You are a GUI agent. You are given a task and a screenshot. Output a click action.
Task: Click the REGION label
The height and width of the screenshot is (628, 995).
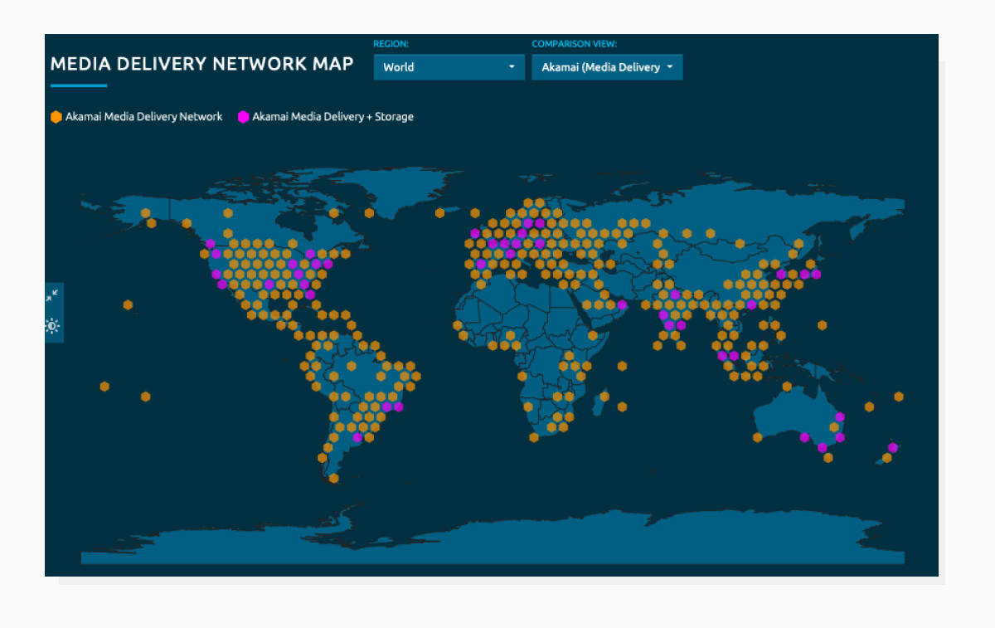pyautogui.click(x=391, y=44)
